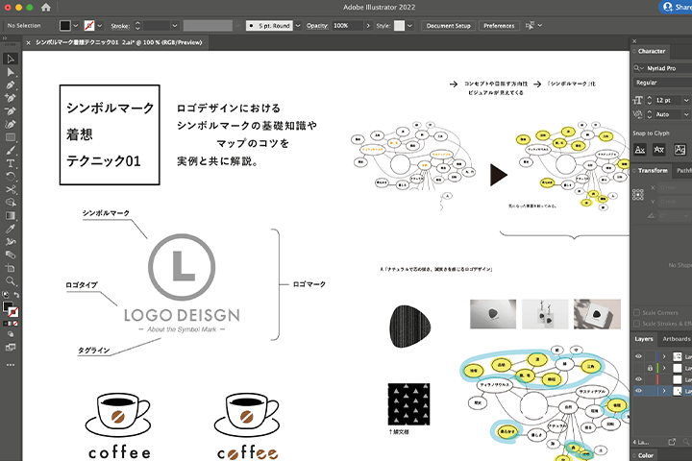Select the Scissors tool
This screenshot has height=461, width=692.
(11, 190)
